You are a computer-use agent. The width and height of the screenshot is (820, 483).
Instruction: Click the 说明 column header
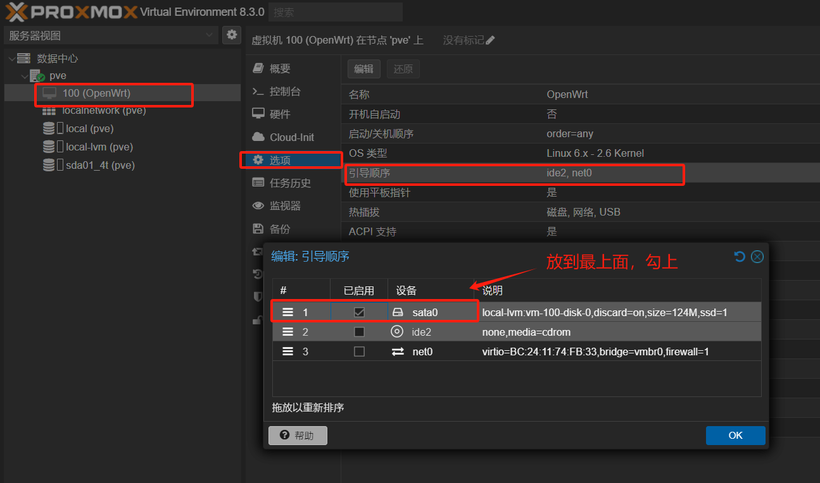pyautogui.click(x=619, y=291)
